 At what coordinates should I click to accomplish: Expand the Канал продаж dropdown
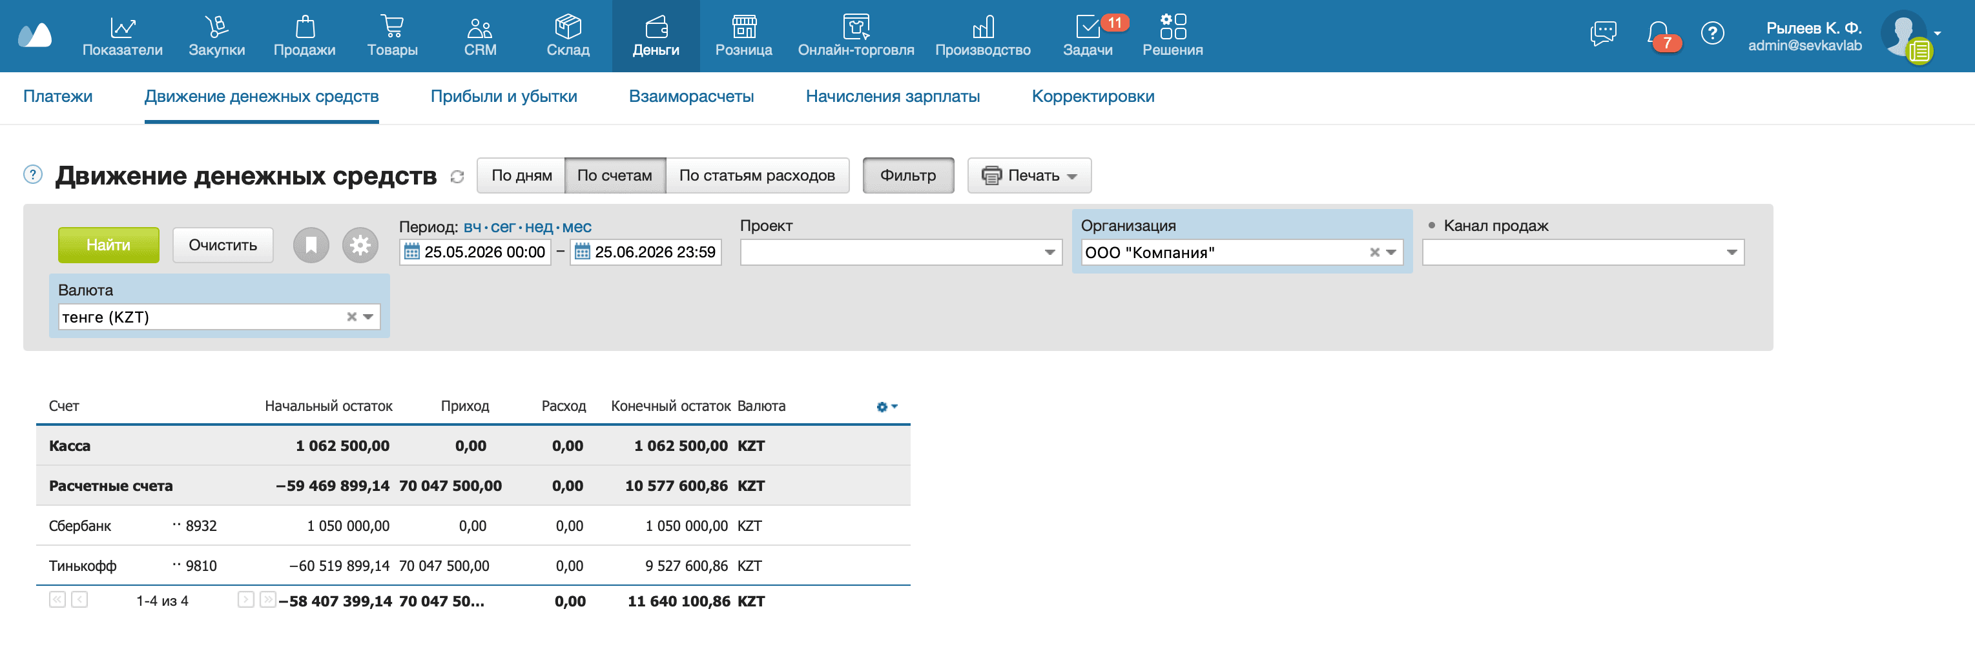pyautogui.click(x=1732, y=252)
